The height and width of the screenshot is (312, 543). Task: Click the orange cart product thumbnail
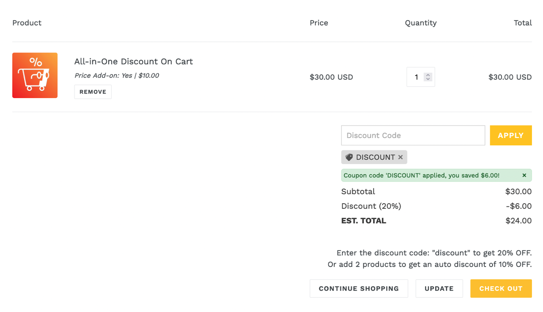click(x=35, y=75)
